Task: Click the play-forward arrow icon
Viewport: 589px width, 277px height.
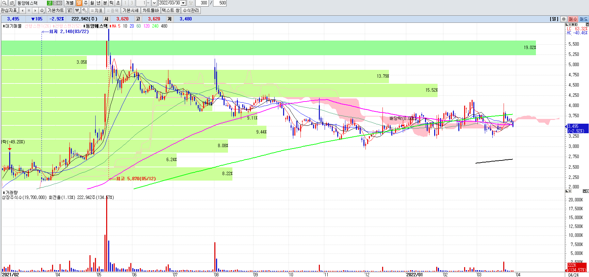Action: [35, 11]
